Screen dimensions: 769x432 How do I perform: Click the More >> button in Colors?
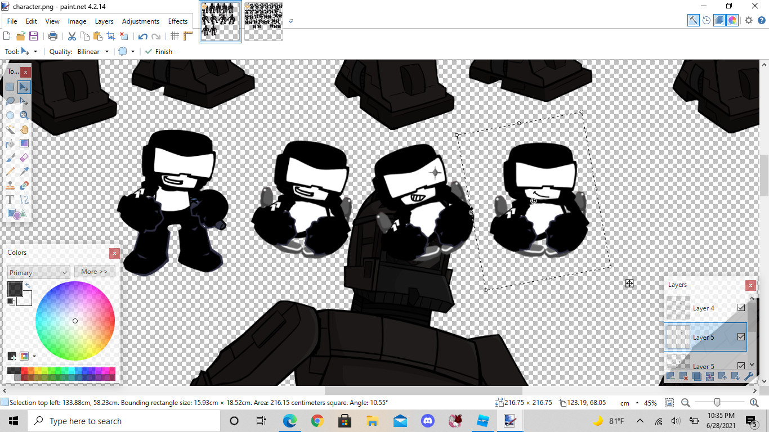point(94,272)
